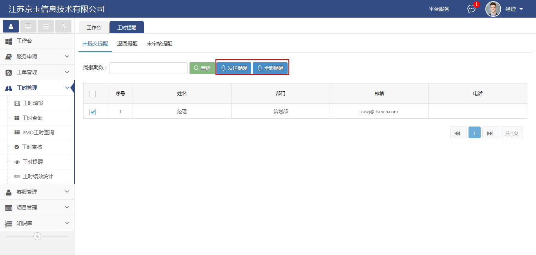Expand the 客服管理 sidebar menu
The width and height of the screenshot is (536, 255).
pos(37,192)
